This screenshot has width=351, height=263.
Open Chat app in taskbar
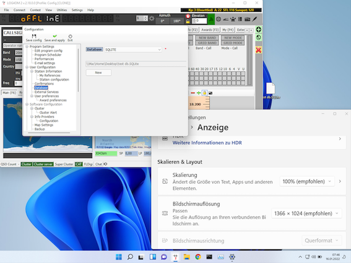(164, 257)
